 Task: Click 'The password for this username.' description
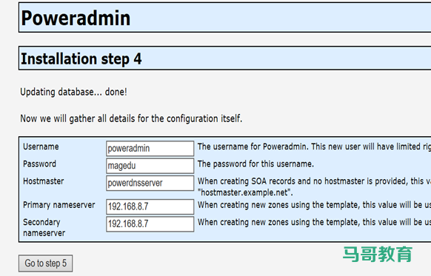[255, 164]
